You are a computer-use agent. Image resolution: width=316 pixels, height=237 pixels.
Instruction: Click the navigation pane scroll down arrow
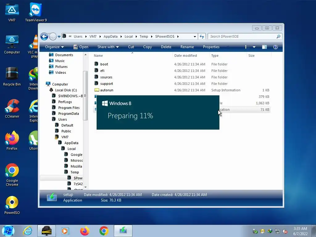click(x=85, y=187)
